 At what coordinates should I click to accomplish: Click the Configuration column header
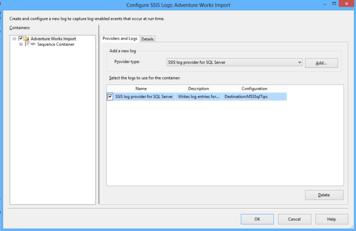point(254,89)
